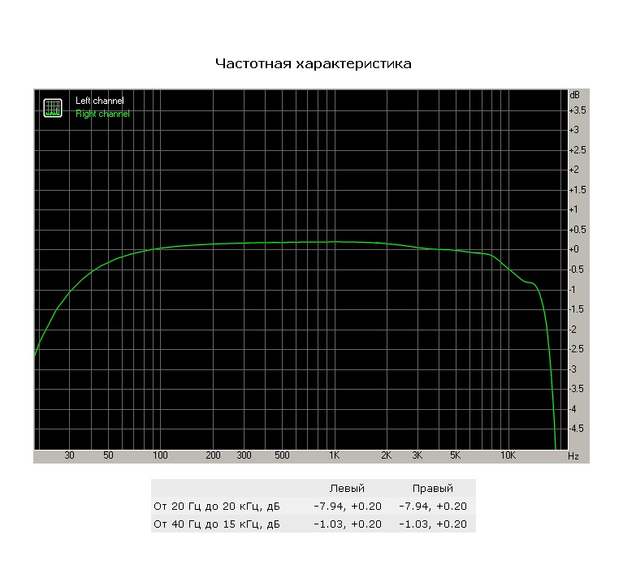Viewport: 636px width, 565px height.
Task: Click the '5K' frequency axis label
Action: [x=456, y=455]
